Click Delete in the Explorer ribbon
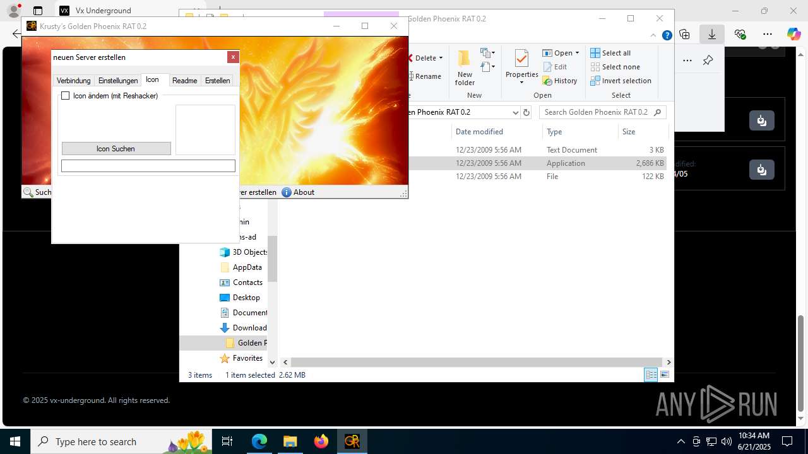 [x=424, y=58]
